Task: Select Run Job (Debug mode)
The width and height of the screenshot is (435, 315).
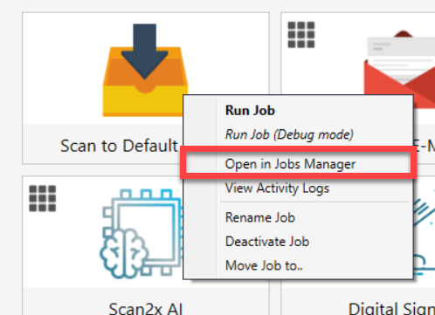Action: [x=289, y=134]
